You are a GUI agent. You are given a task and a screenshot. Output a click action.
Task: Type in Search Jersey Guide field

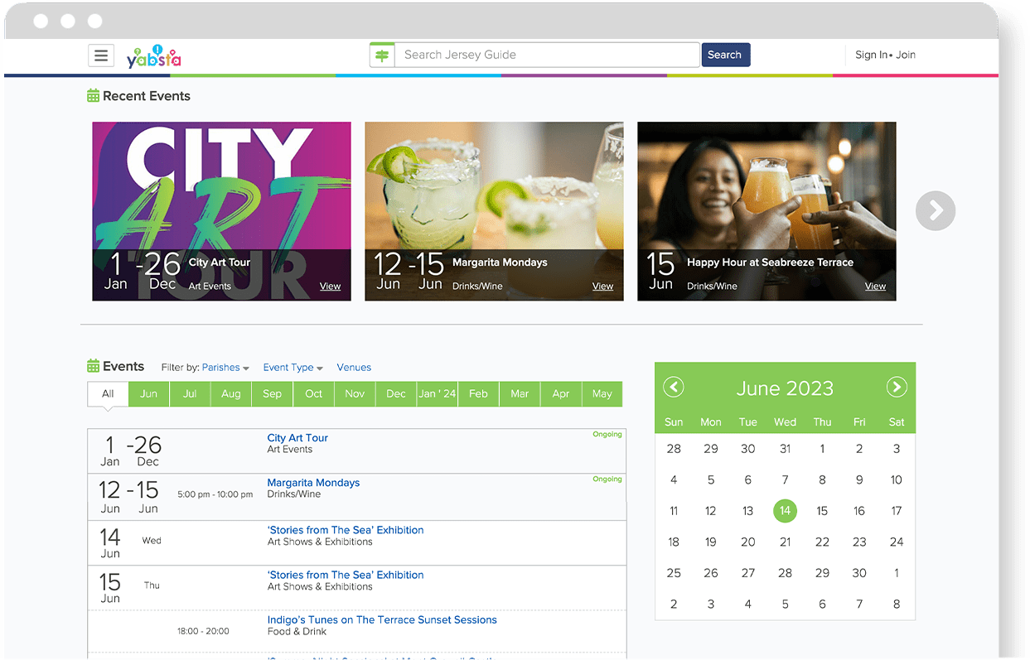[547, 55]
